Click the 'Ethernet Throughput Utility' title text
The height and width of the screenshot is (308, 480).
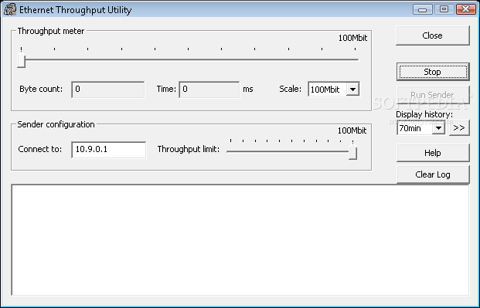75,10
